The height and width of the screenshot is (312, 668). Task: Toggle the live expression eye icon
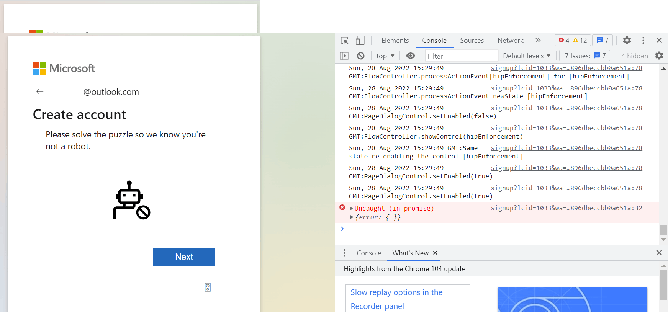coord(411,56)
